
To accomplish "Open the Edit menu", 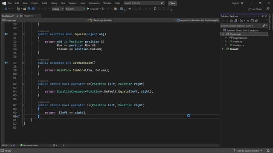I will tap(17, 3).
